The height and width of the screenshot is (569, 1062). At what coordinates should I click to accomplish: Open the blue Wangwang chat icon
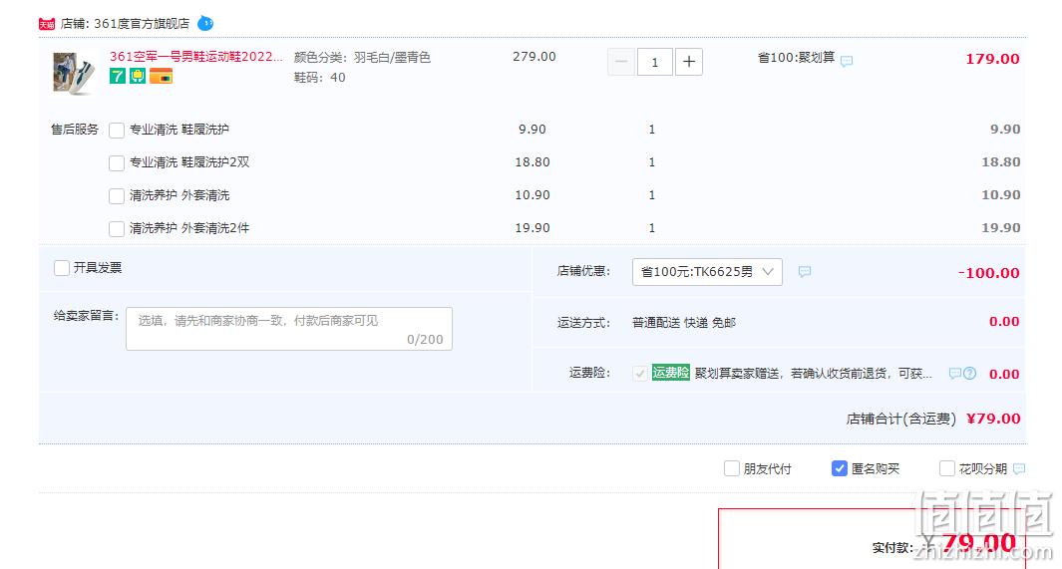coord(205,24)
